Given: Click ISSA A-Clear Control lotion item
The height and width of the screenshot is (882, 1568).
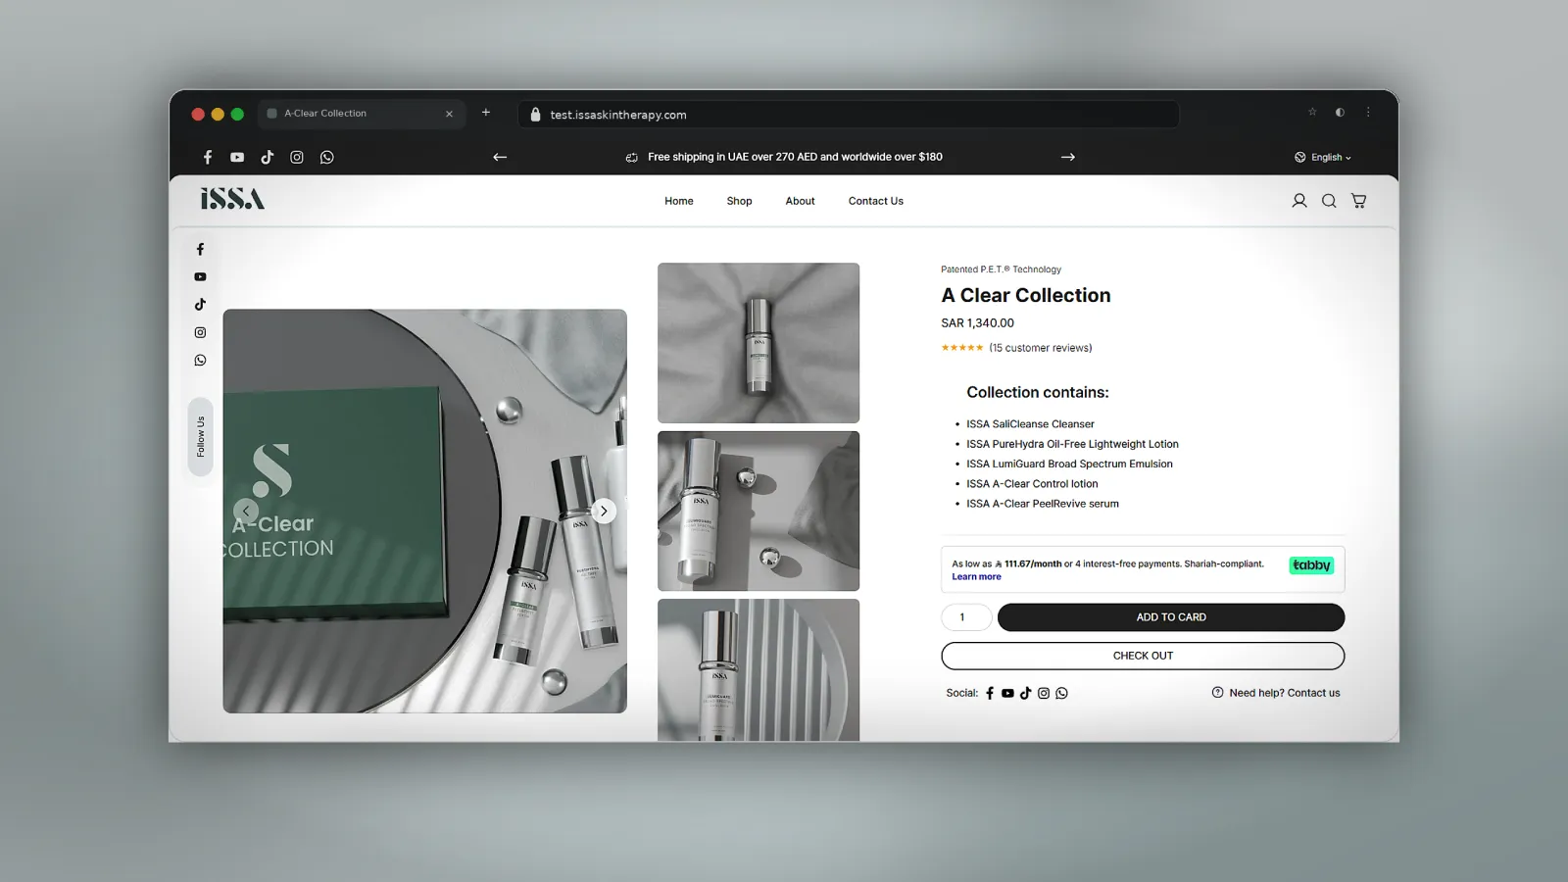Looking at the screenshot, I should click(x=1032, y=484).
